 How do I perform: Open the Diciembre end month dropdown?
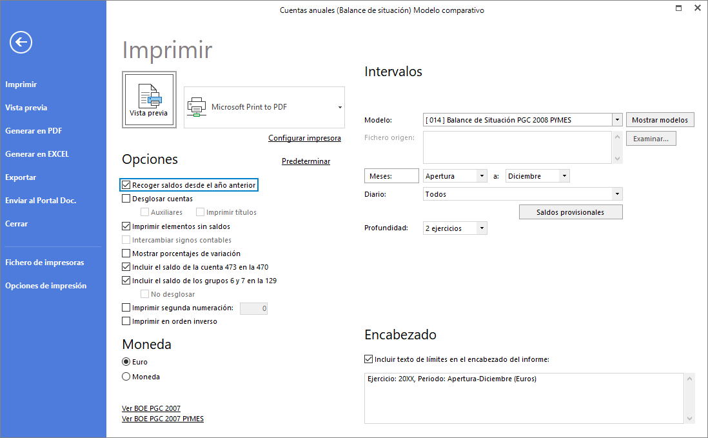click(564, 176)
